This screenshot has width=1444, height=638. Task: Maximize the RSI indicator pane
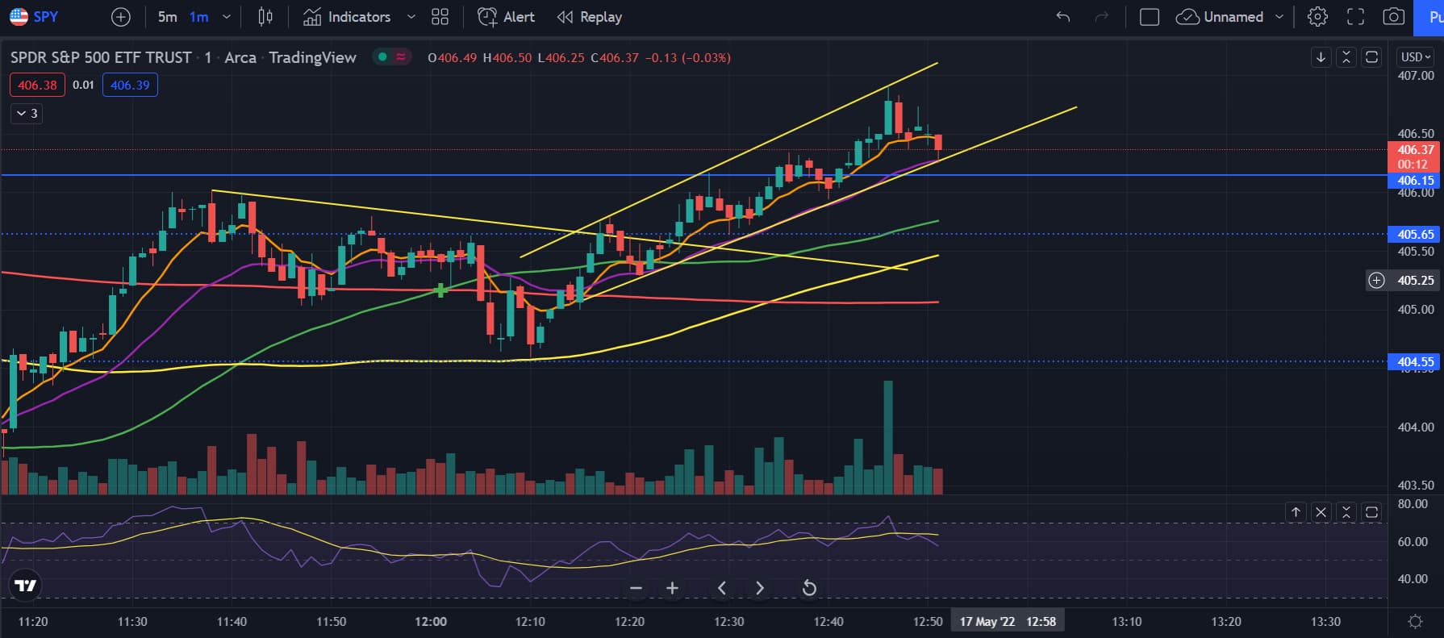click(x=1371, y=512)
